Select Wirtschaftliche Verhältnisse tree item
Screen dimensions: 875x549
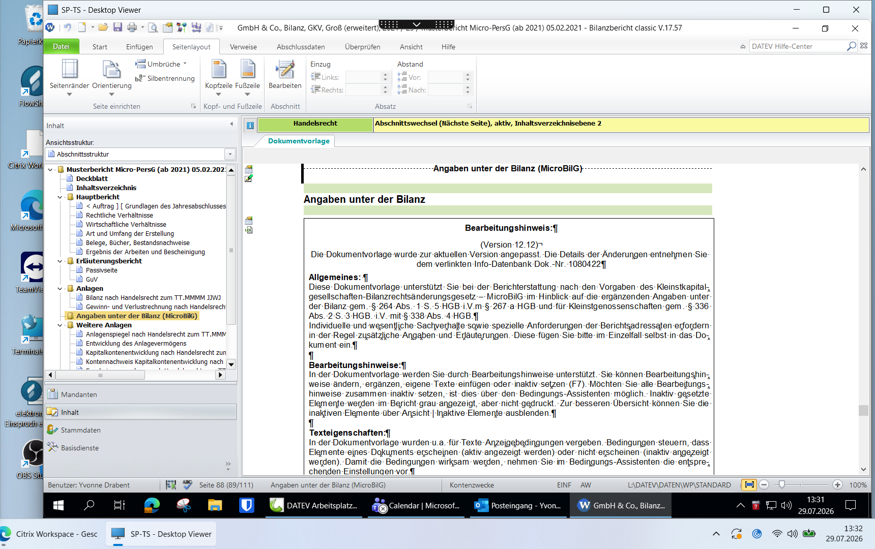click(x=126, y=225)
